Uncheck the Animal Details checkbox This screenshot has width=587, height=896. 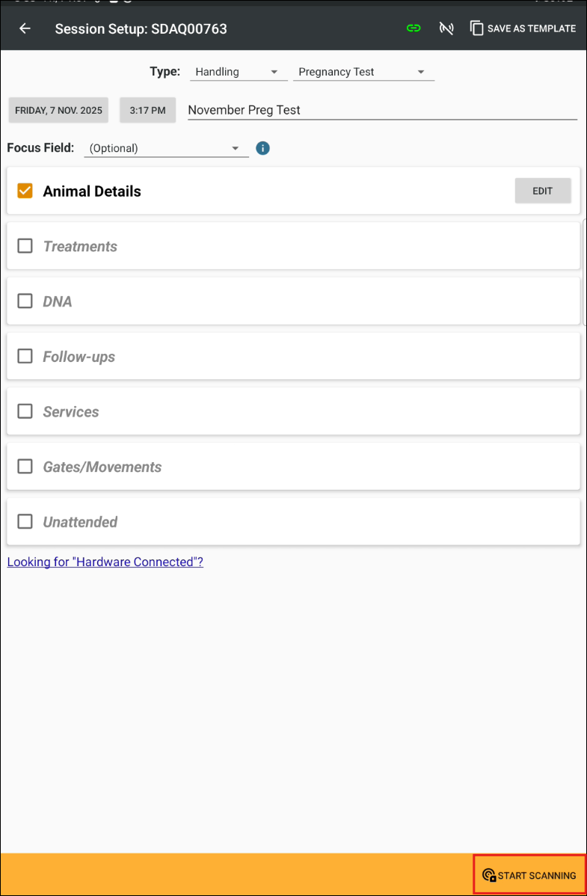[x=25, y=191]
